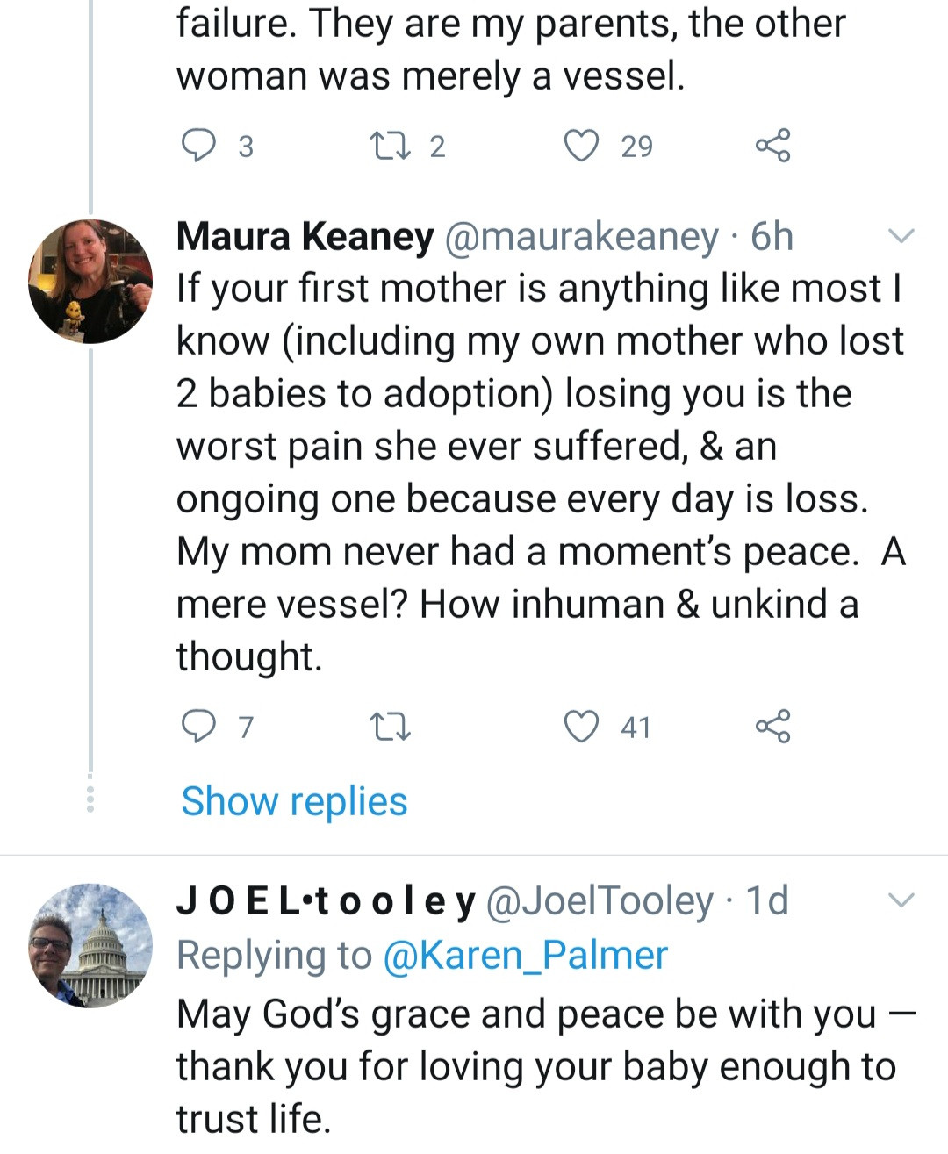View Maura Keaney's profile picture
The image size is (948, 1154).
click(90, 281)
